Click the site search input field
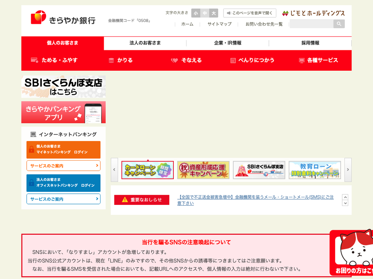The width and height of the screenshot is (373, 279). tap(311, 24)
